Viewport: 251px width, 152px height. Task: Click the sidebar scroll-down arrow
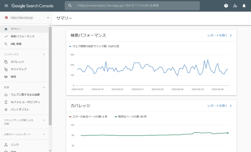(50, 150)
